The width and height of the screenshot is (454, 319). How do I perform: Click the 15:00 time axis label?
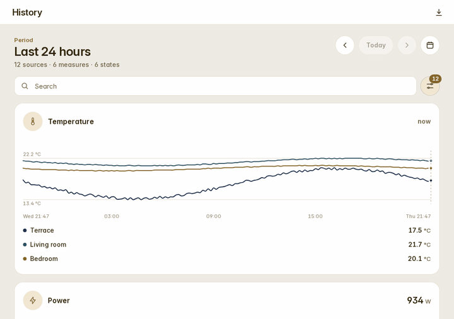(x=315, y=216)
